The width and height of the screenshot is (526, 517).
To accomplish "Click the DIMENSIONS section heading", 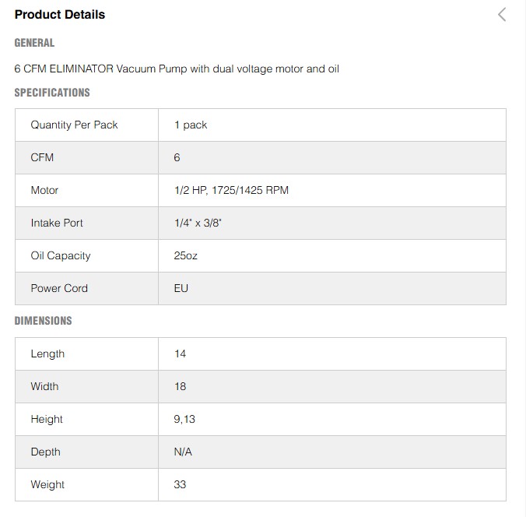I will click(x=43, y=321).
